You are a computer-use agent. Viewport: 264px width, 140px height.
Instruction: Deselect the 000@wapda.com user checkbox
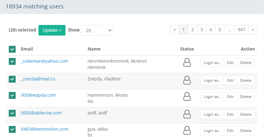coord(12,96)
